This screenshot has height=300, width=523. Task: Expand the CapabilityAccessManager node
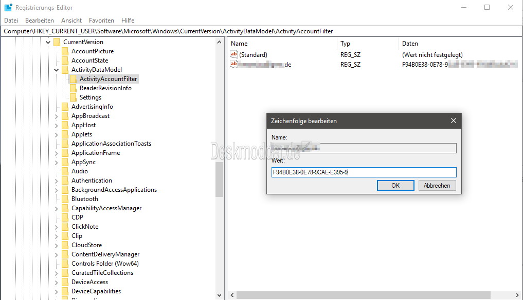(57, 209)
